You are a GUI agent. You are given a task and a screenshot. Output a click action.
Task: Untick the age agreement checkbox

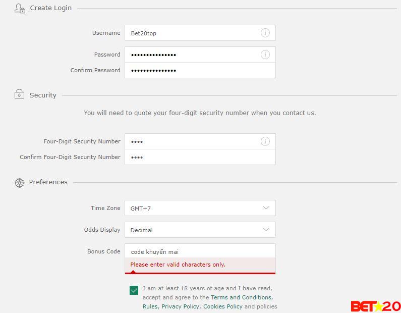134,290
